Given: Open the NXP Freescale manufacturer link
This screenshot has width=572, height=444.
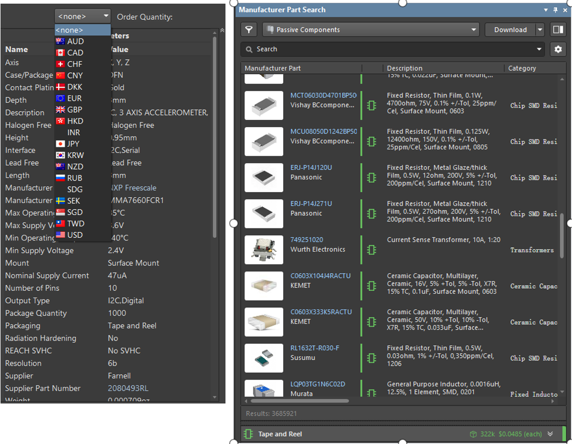Looking at the screenshot, I should pyautogui.click(x=132, y=188).
